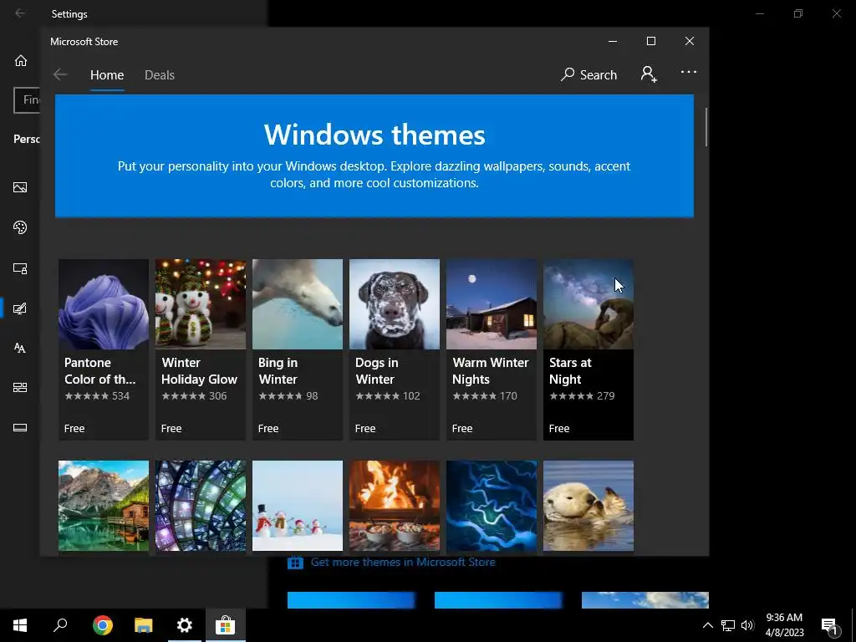Screen dimensions: 856x642
Task: Open the Pantone Color theme thumbnail
Action: [104, 304]
